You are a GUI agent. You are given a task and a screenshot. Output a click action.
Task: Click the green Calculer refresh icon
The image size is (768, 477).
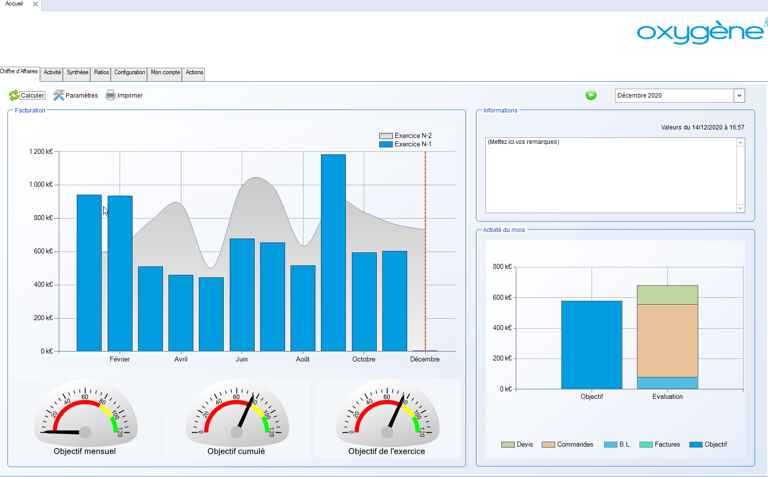click(x=14, y=95)
